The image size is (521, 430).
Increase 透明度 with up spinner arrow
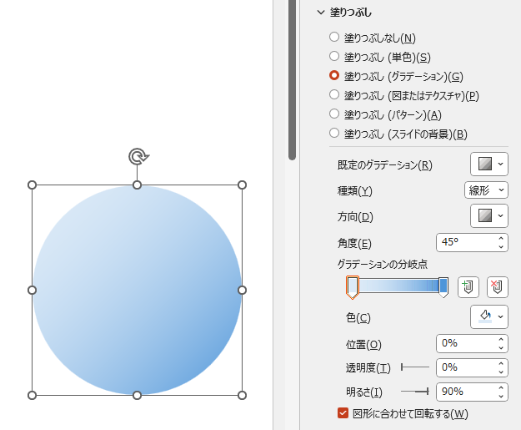pos(501,363)
